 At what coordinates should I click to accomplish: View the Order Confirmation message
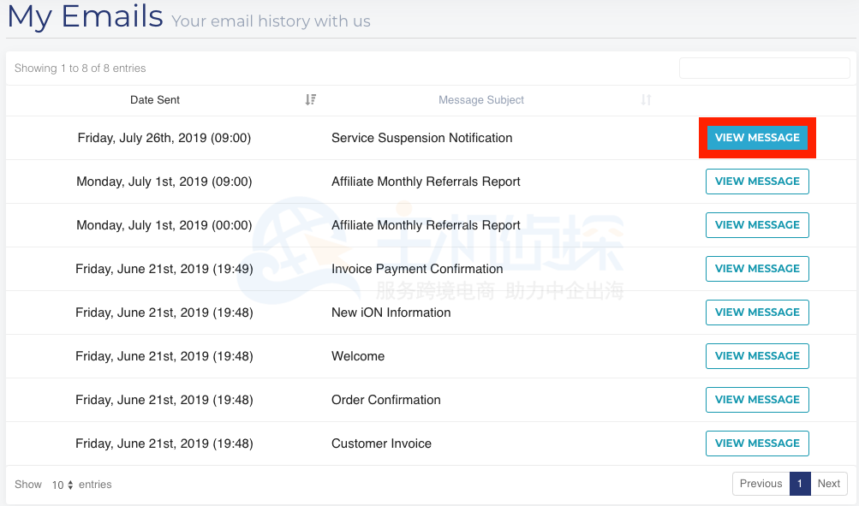click(757, 400)
